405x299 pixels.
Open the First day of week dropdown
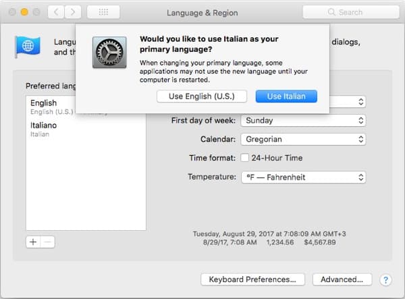tap(302, 120)
